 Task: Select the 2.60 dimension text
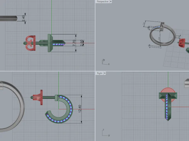tap(82, 43)
